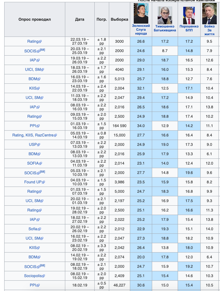Click footnote [68] beside top SOCIS row

(42, 50)
